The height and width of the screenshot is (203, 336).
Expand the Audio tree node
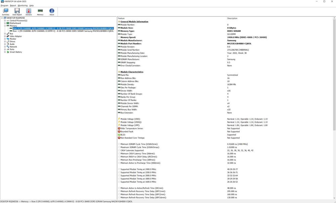[x=5, y=44]
